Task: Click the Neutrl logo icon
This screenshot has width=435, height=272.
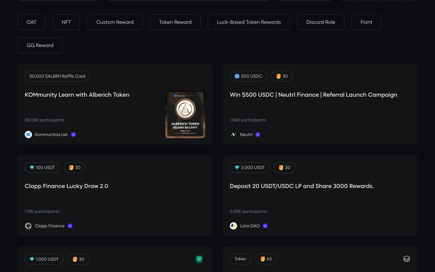Action: 233,135
